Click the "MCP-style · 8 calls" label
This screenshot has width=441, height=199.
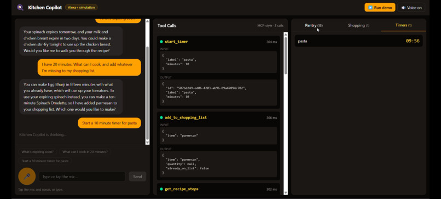coord(270,26)
